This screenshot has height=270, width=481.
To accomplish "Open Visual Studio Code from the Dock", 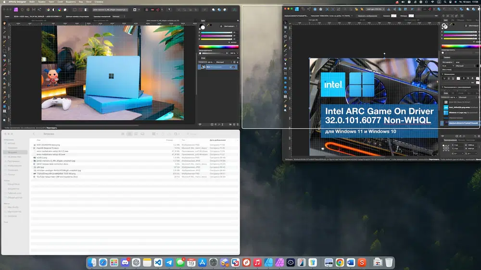I will pyautogui.click(x=158, y=262).
